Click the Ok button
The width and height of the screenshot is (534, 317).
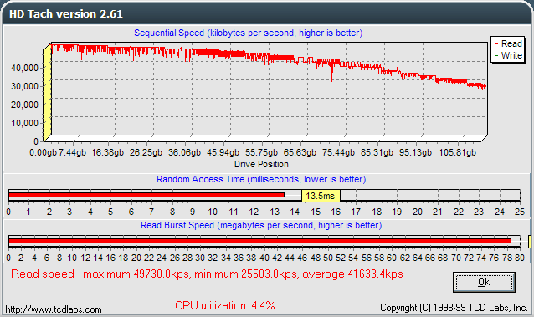tap(484, 282)
